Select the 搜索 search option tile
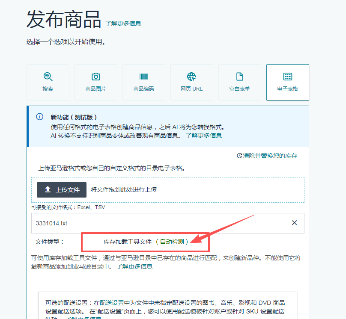The height and width of the screenshot is (319, 346). coord(48,82)
